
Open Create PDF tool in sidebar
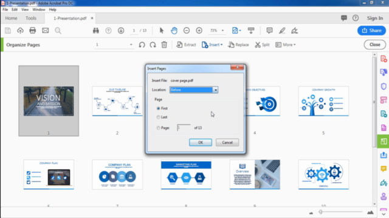pos(384,59)
